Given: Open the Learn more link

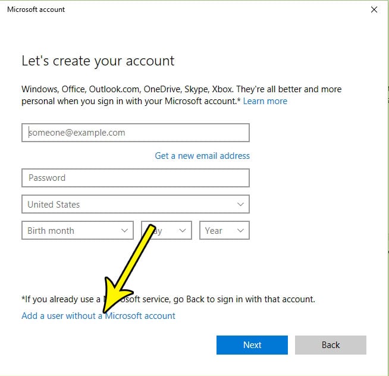Looking at the screenshot, I should [x=265, y=101].
